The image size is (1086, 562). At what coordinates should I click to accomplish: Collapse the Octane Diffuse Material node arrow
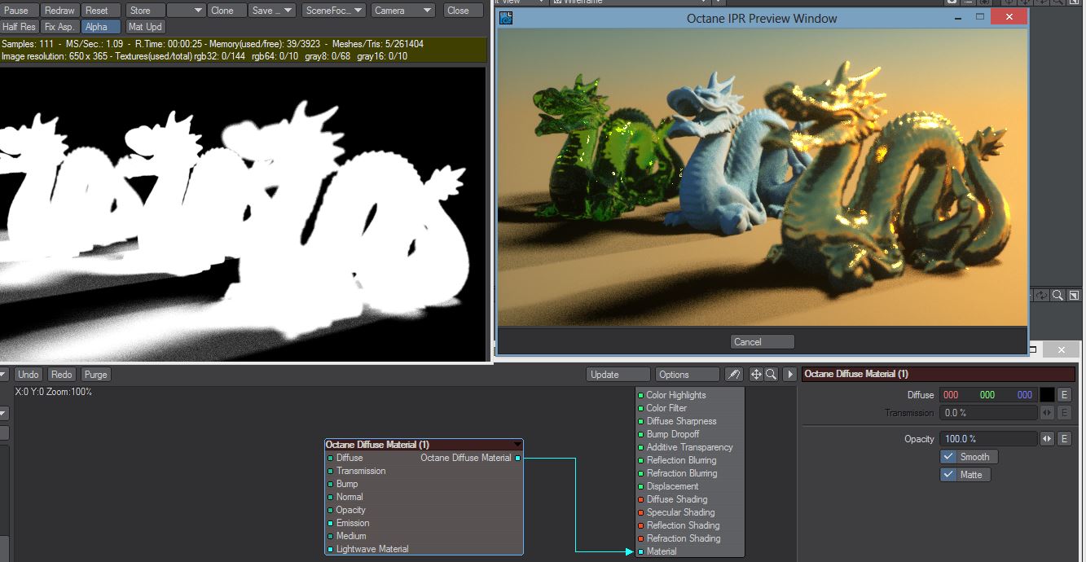click(x=517, y=445)
